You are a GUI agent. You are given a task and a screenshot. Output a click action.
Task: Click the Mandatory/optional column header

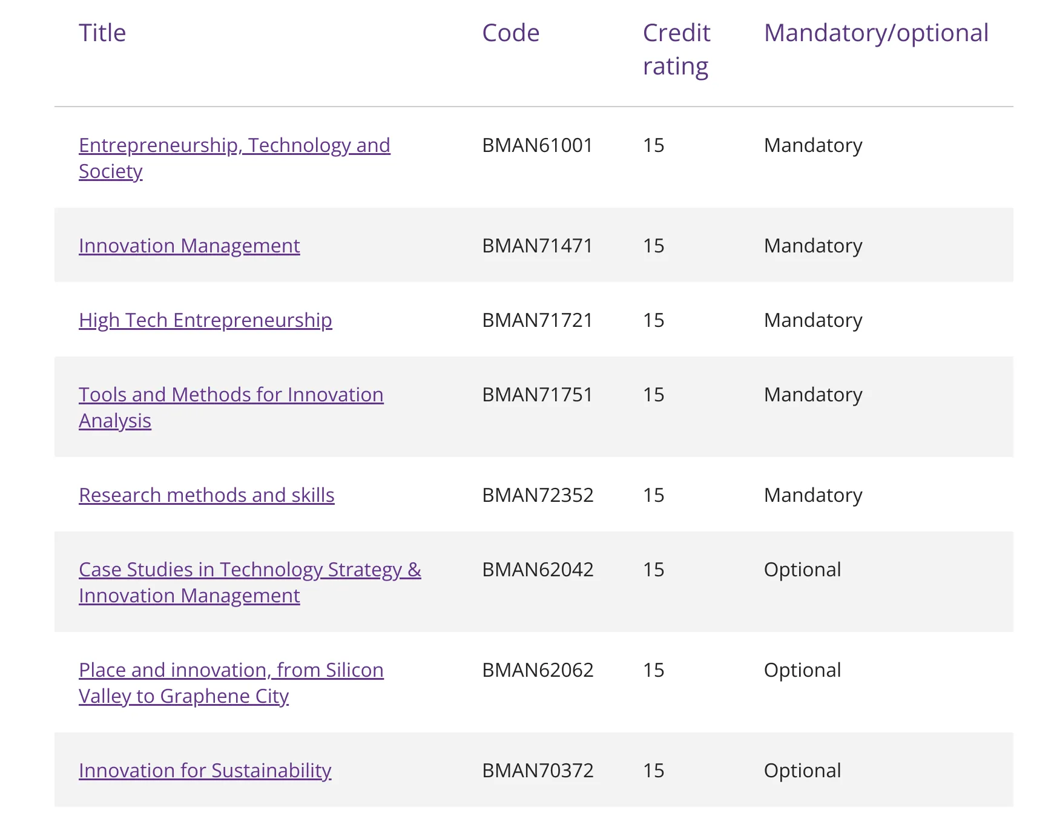pos(875,33)
